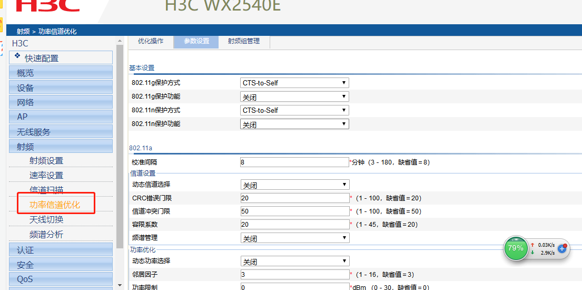Expand the QoS sidebar menu
This screenshot has width=582, height=290.
[61, 279]
